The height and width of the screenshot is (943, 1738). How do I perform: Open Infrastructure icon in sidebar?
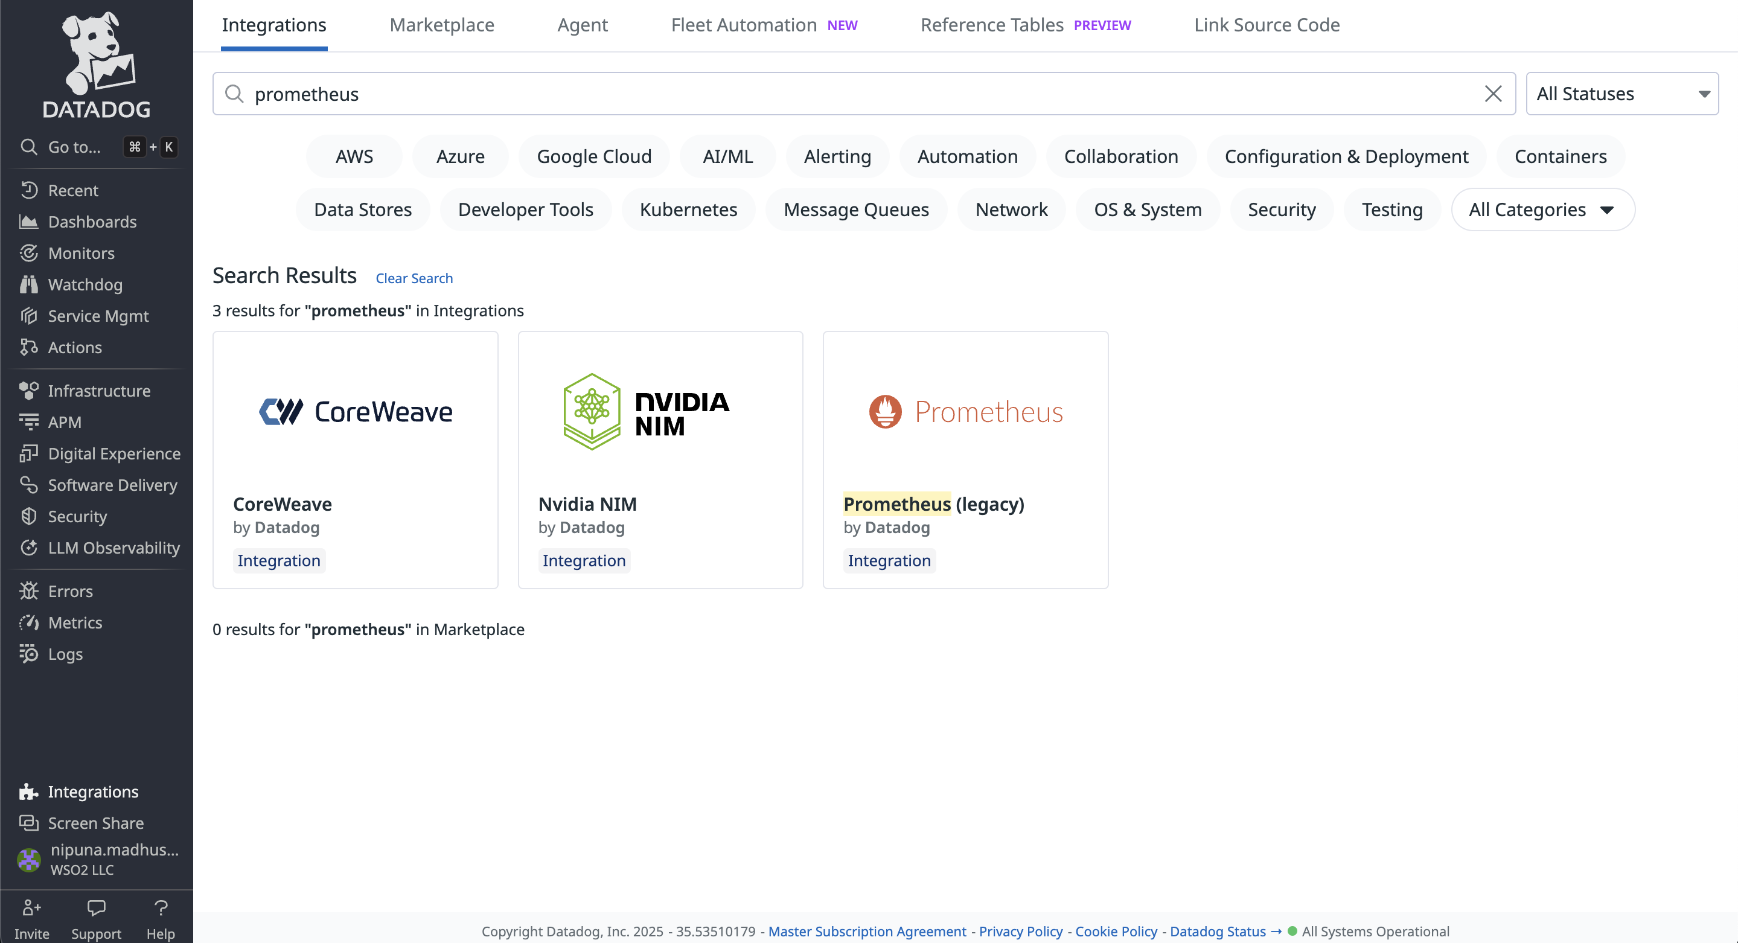pyautogui.click(x=28, y=391)
